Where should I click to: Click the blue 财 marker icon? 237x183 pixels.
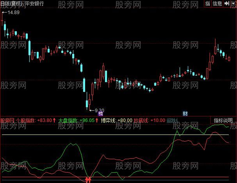[x=185, y=114]
